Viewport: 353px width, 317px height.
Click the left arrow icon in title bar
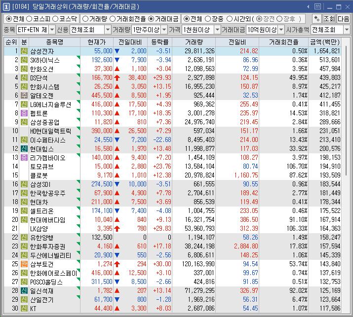(x=308, y=7)
